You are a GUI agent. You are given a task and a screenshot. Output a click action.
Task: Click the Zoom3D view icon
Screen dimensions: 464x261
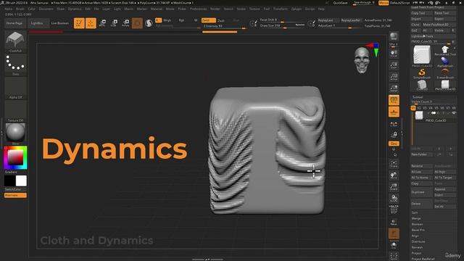click(394, 187)
